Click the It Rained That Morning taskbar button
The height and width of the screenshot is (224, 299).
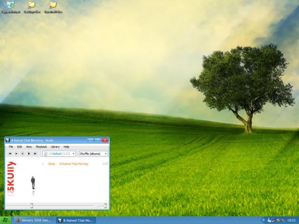tap(76, 220)
